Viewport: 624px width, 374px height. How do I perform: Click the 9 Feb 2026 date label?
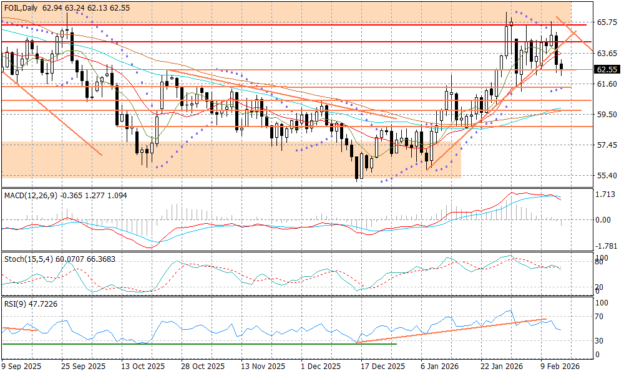559,367
